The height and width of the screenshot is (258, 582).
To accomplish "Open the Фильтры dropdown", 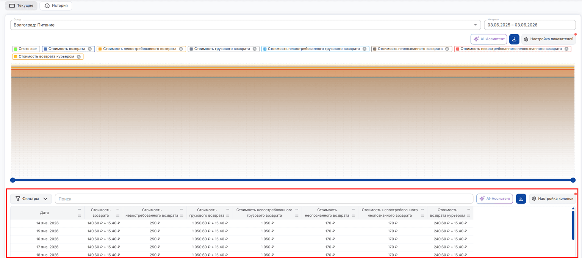I will [31, 199].
